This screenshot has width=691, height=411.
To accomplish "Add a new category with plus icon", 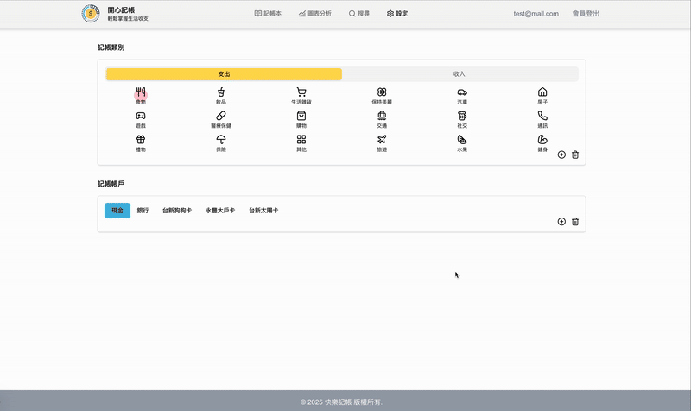I will (561, 155).
